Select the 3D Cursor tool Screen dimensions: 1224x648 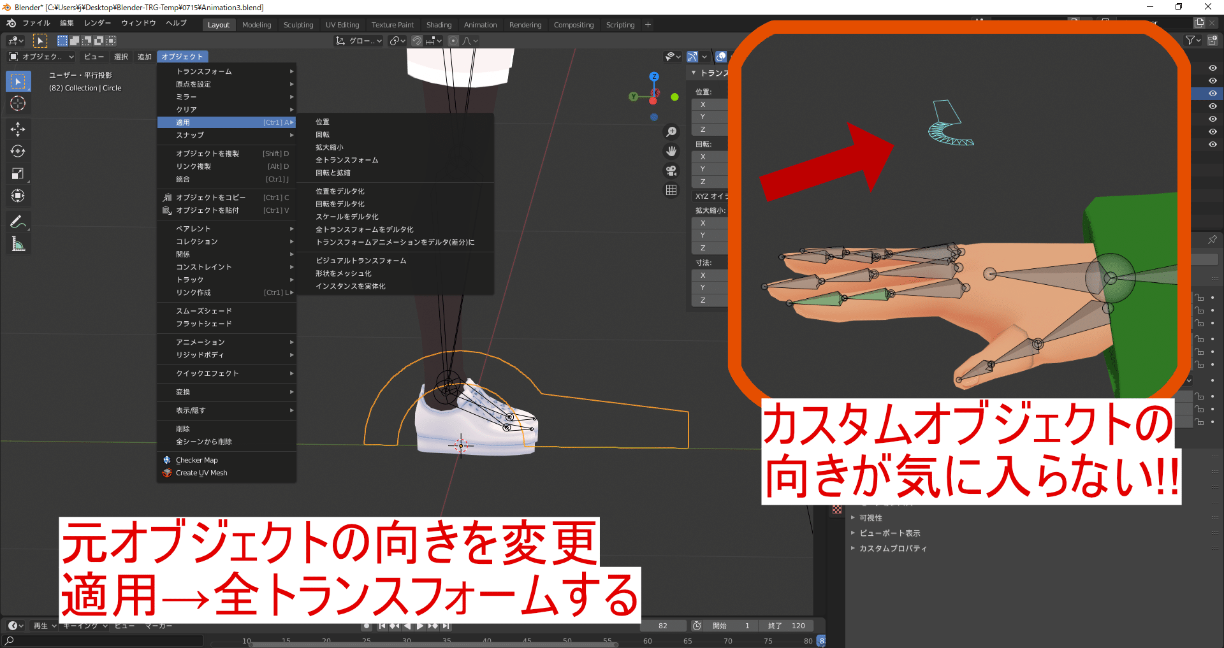18,103
